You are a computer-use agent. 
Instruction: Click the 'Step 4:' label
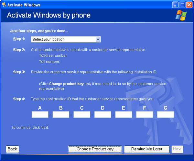coord(19,99)
